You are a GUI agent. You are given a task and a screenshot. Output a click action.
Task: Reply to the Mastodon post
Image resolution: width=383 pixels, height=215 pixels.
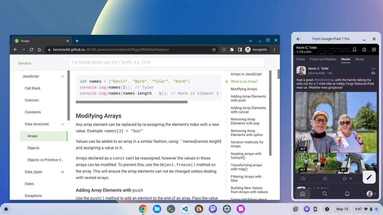point(303,179)
